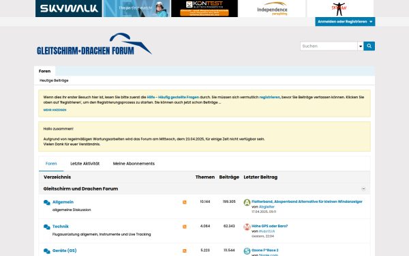The image size is (409, 256).
Task: Open Anmelden oder Registrieren dropdown
Action: [x=345, y=22]
